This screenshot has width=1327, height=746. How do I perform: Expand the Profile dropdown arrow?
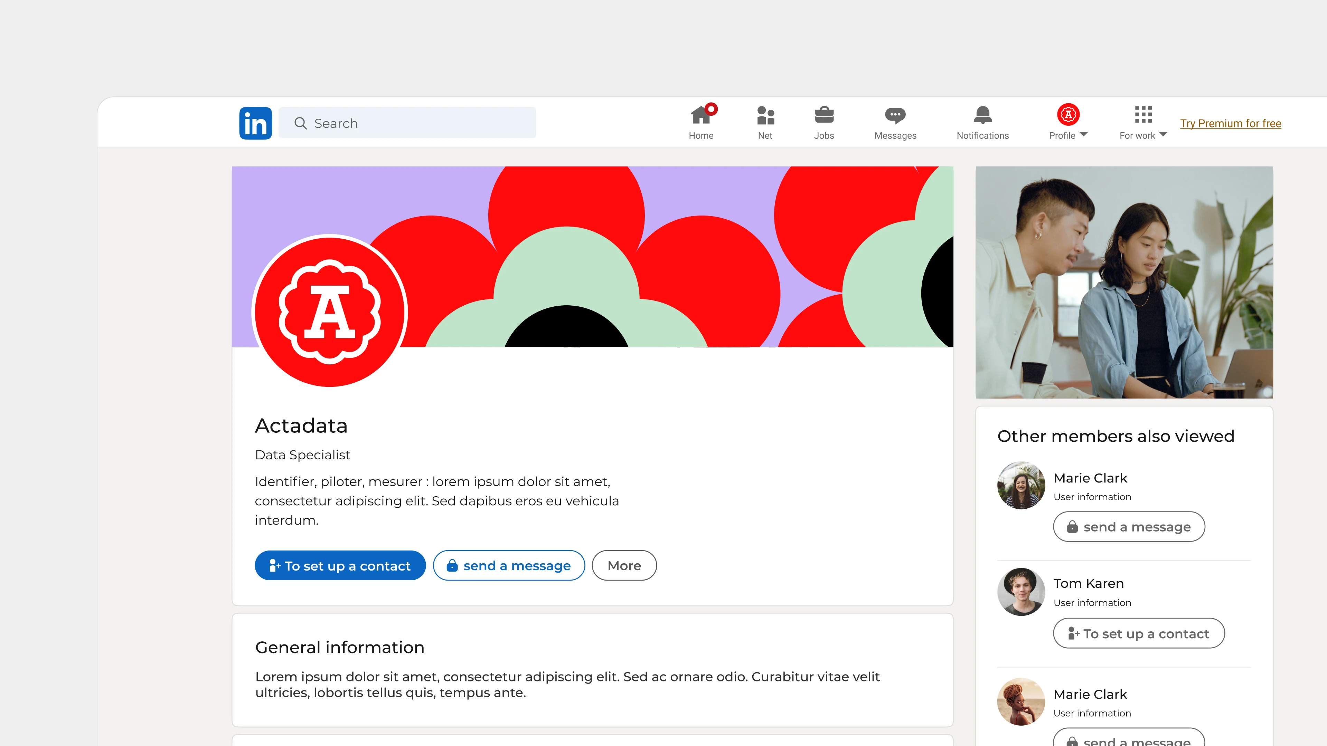tap(1083, 134)
